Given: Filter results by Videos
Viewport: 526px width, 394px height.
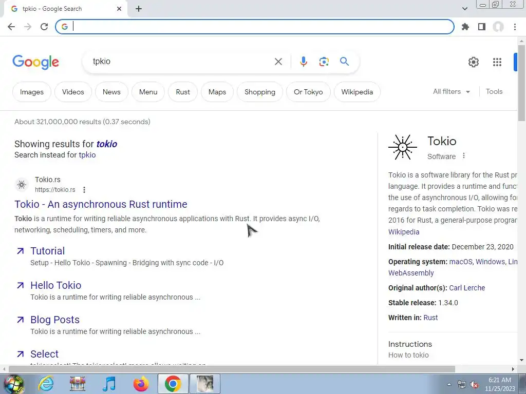Looking at the screenshot, I should pos(73,92).
